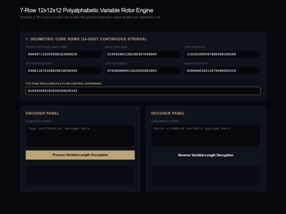Select the page title '7-Row 12x12x12 Polyalphabetic Variable Rotor Engine'
This screenshot has width=286, height=214.
pos(87,11)
